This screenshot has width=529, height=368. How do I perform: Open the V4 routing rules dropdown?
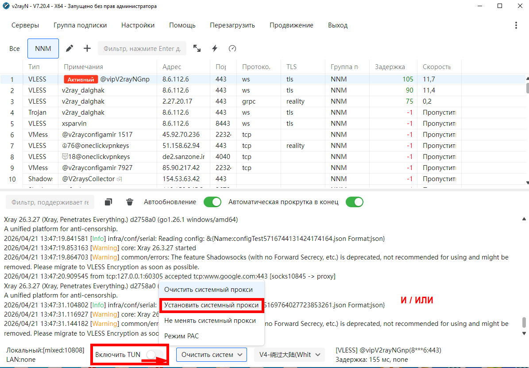289,354
